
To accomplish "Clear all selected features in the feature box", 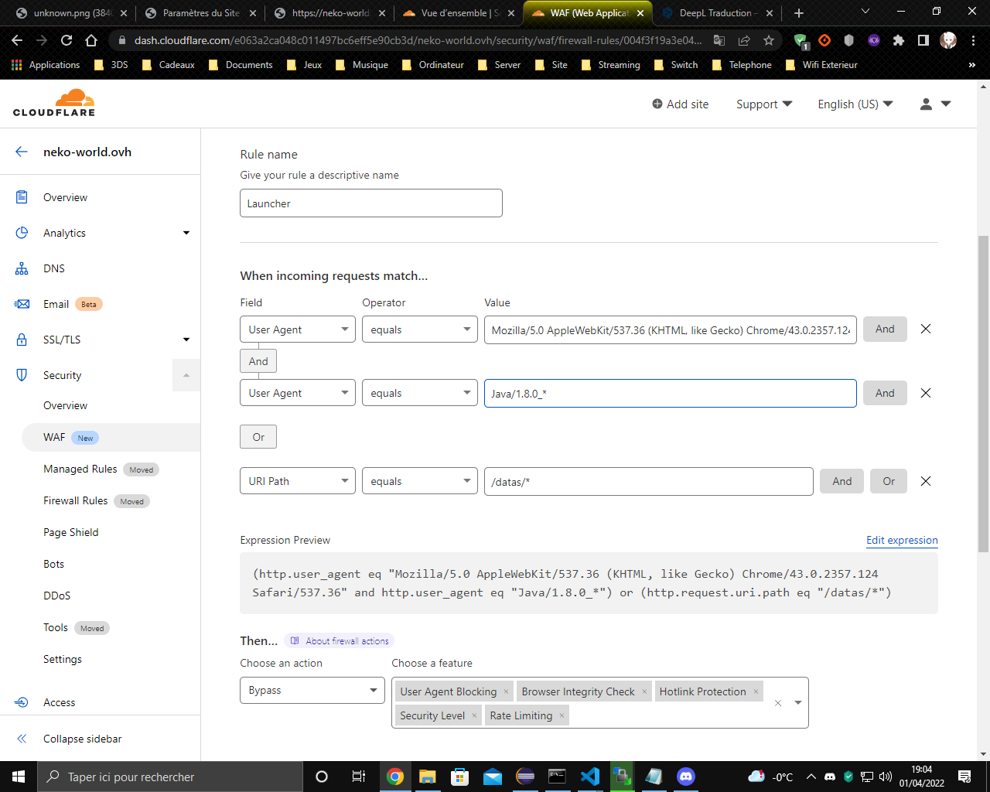I will click(x=778, y=703).
